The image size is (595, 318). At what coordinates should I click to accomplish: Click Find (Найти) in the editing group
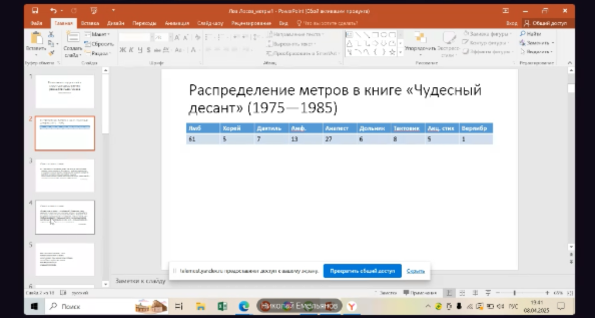(530, 34)
